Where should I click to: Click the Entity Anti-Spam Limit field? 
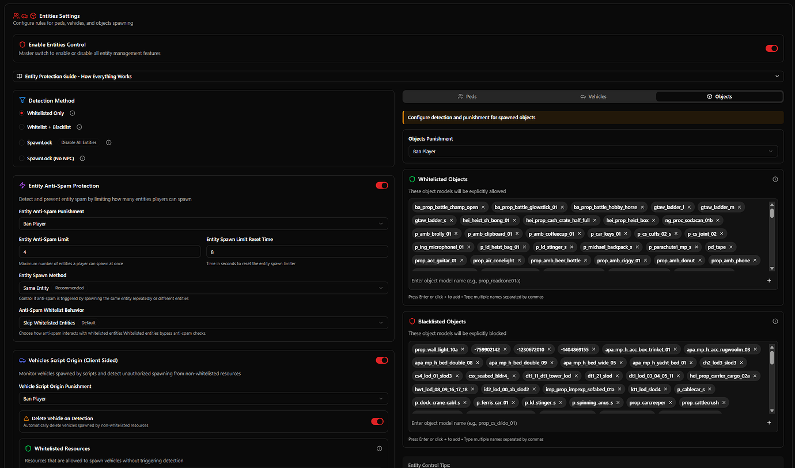pos(109,252)
